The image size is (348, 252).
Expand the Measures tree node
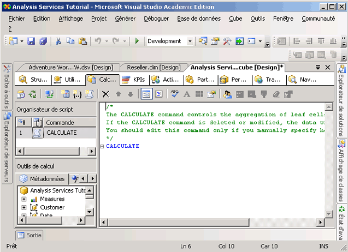pyautogui.click(x=23, y=199)
